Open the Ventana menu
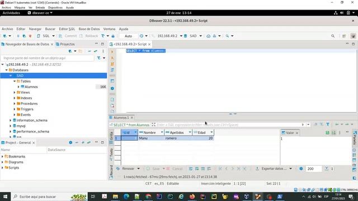 tap(109, 29)
